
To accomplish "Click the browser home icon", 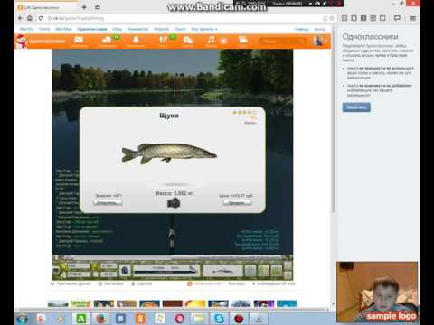I will (x=30, y=18).
